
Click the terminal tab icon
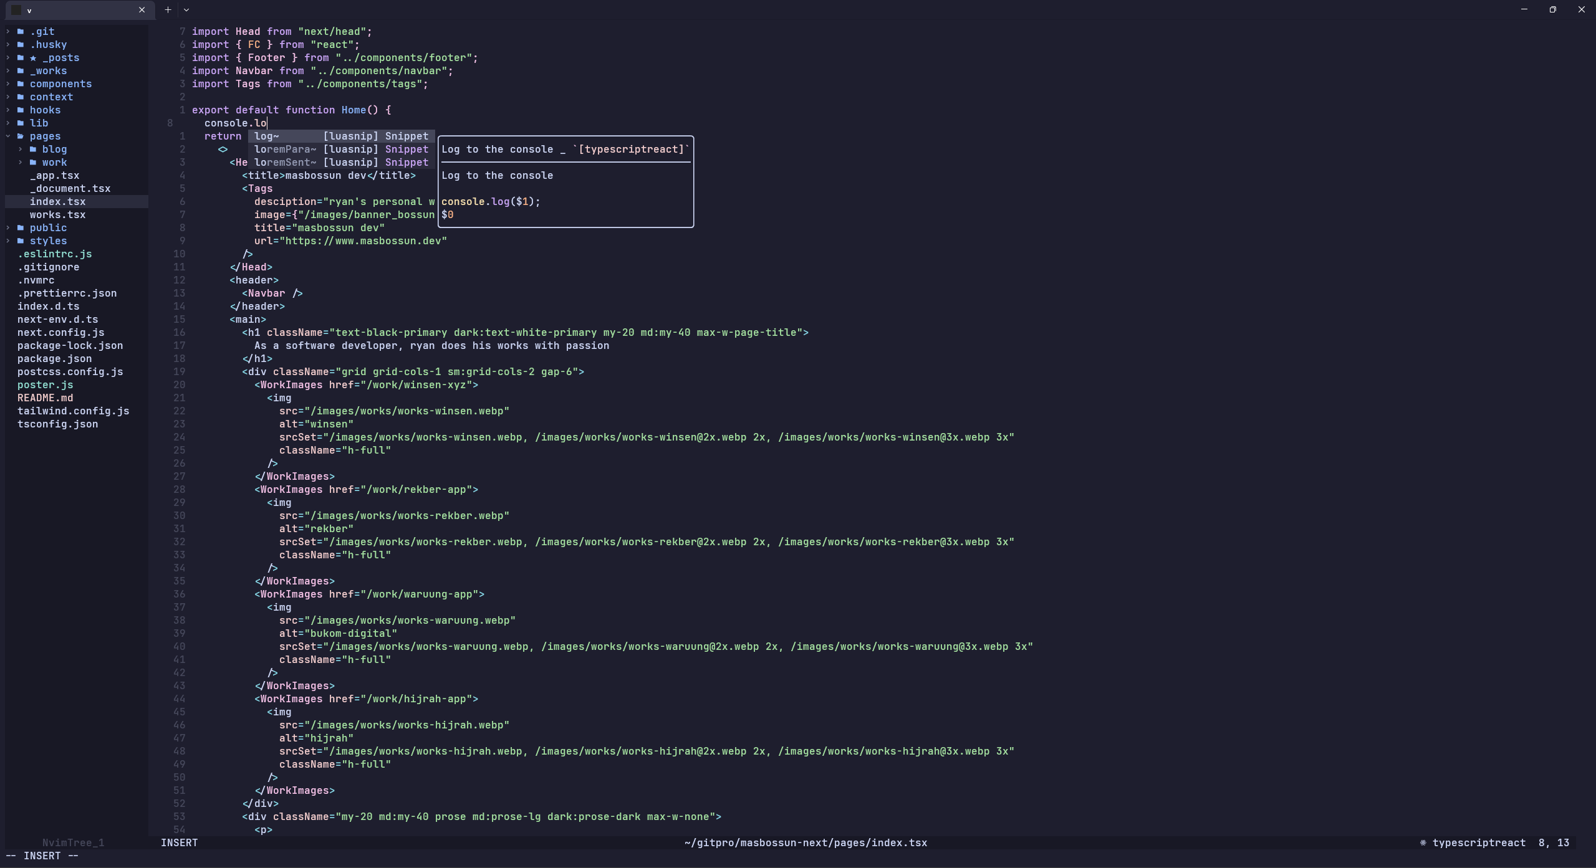point(16,10)
